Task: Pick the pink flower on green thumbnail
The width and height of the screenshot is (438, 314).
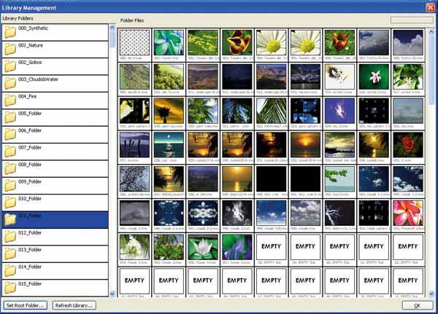Action: tap(374, 76)
